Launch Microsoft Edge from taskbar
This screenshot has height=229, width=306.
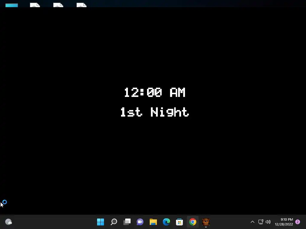(166, 222)
